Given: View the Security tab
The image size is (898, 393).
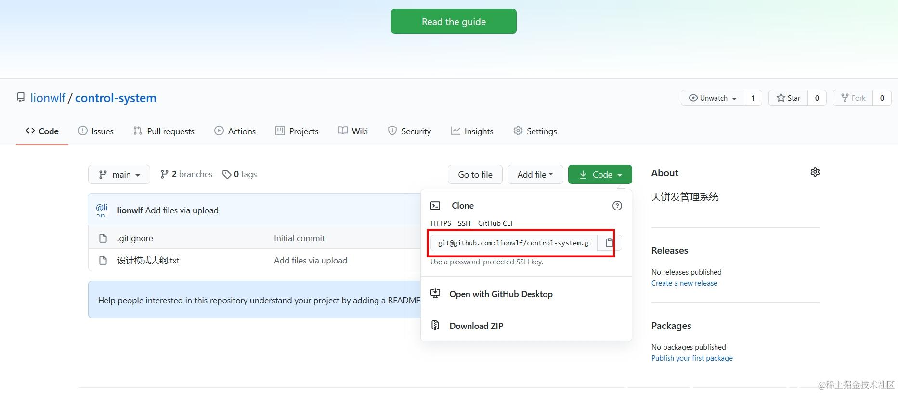Looking at the screenshot, I should (x=409, y=131).
